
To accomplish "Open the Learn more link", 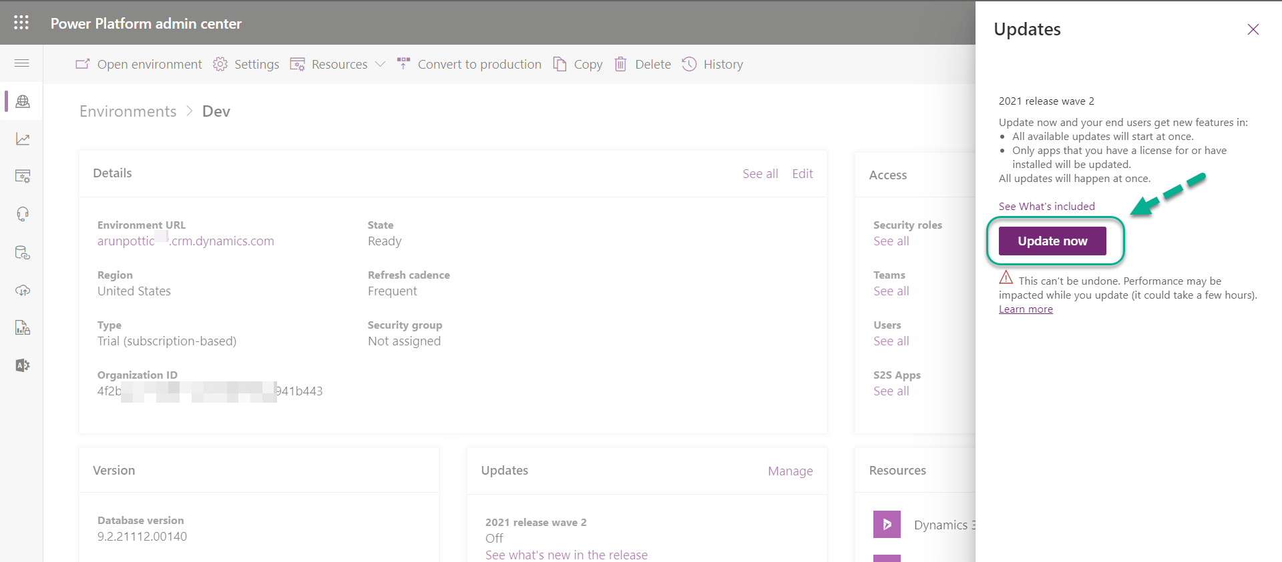I will [1026, 309].
